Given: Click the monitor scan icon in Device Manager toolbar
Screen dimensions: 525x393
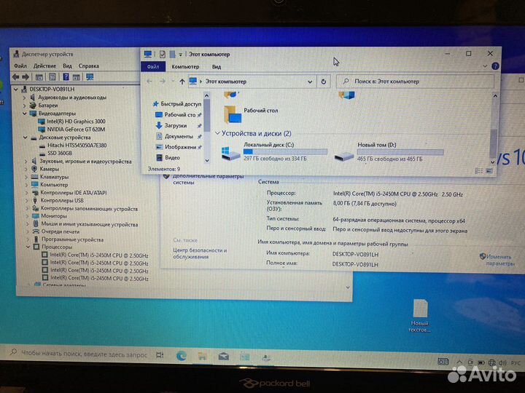Looking at the screenshot, I should point(90,77).
